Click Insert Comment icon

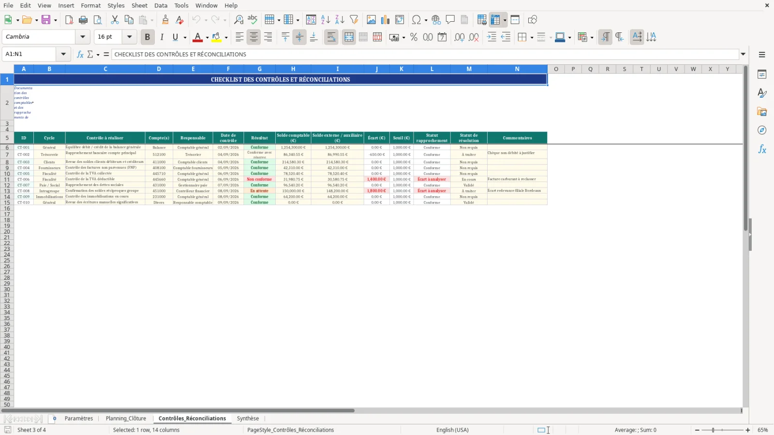pos(450,20)
